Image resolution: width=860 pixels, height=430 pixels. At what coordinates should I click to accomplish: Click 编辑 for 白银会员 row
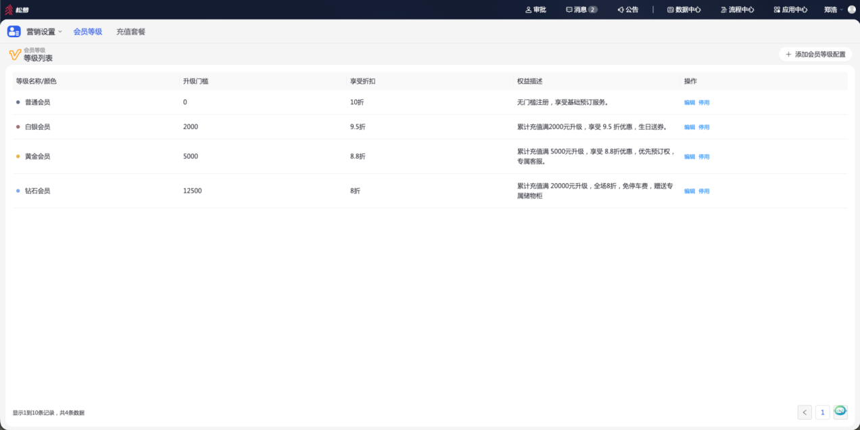coord(689,127)
